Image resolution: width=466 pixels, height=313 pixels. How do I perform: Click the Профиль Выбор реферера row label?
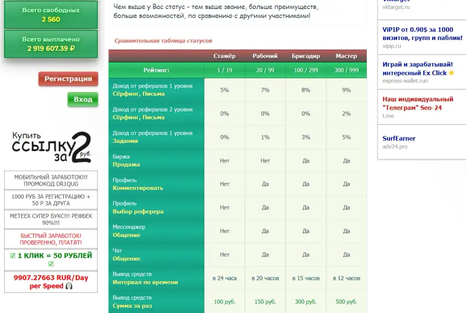[157, 207]
